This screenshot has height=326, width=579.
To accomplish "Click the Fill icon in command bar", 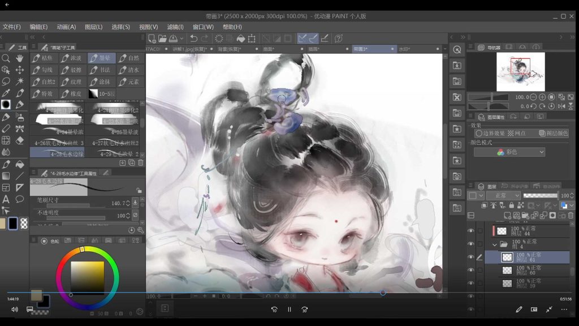I will [x=241, y=38].
